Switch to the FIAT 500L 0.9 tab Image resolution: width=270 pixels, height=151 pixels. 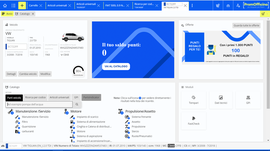point(115,5)
